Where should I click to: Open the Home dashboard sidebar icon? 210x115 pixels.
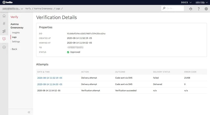4,16
